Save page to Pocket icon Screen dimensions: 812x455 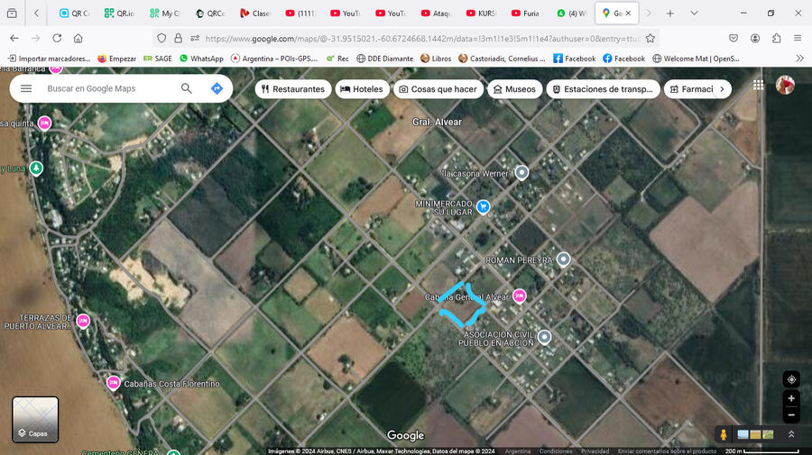click(x=734, y=38)
